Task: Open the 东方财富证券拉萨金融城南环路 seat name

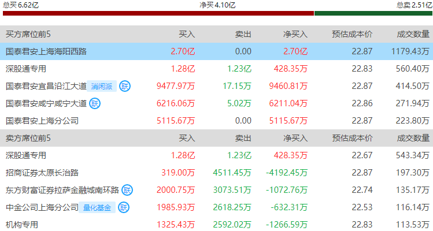Action: point(62,190)
